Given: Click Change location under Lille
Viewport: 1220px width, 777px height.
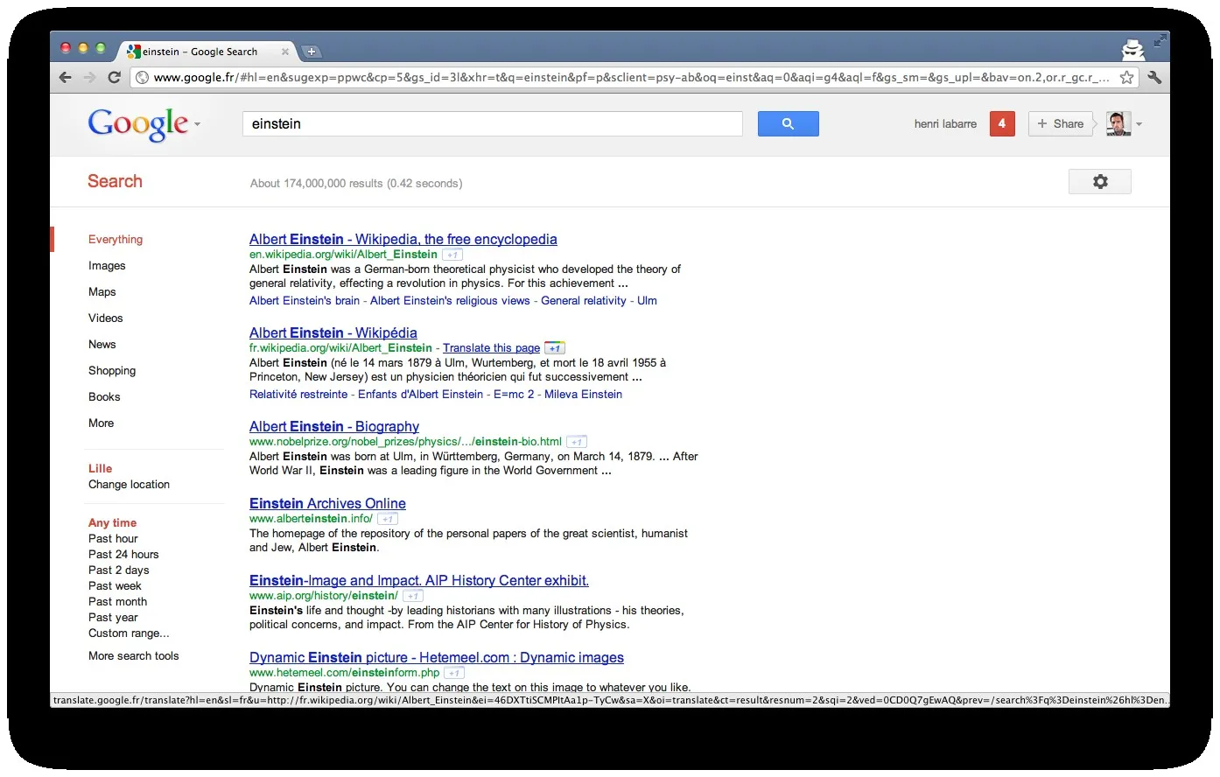Looking at the screenshot, I should (129, 484).
